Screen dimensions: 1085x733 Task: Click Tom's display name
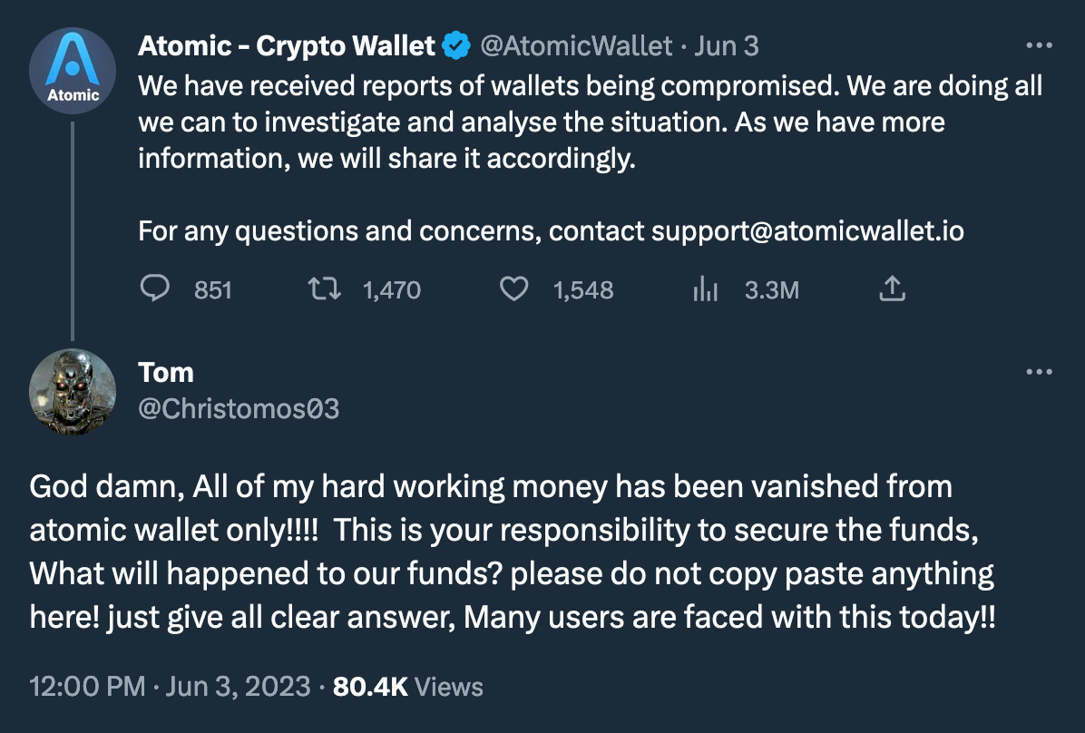click(x=166, y=372)
